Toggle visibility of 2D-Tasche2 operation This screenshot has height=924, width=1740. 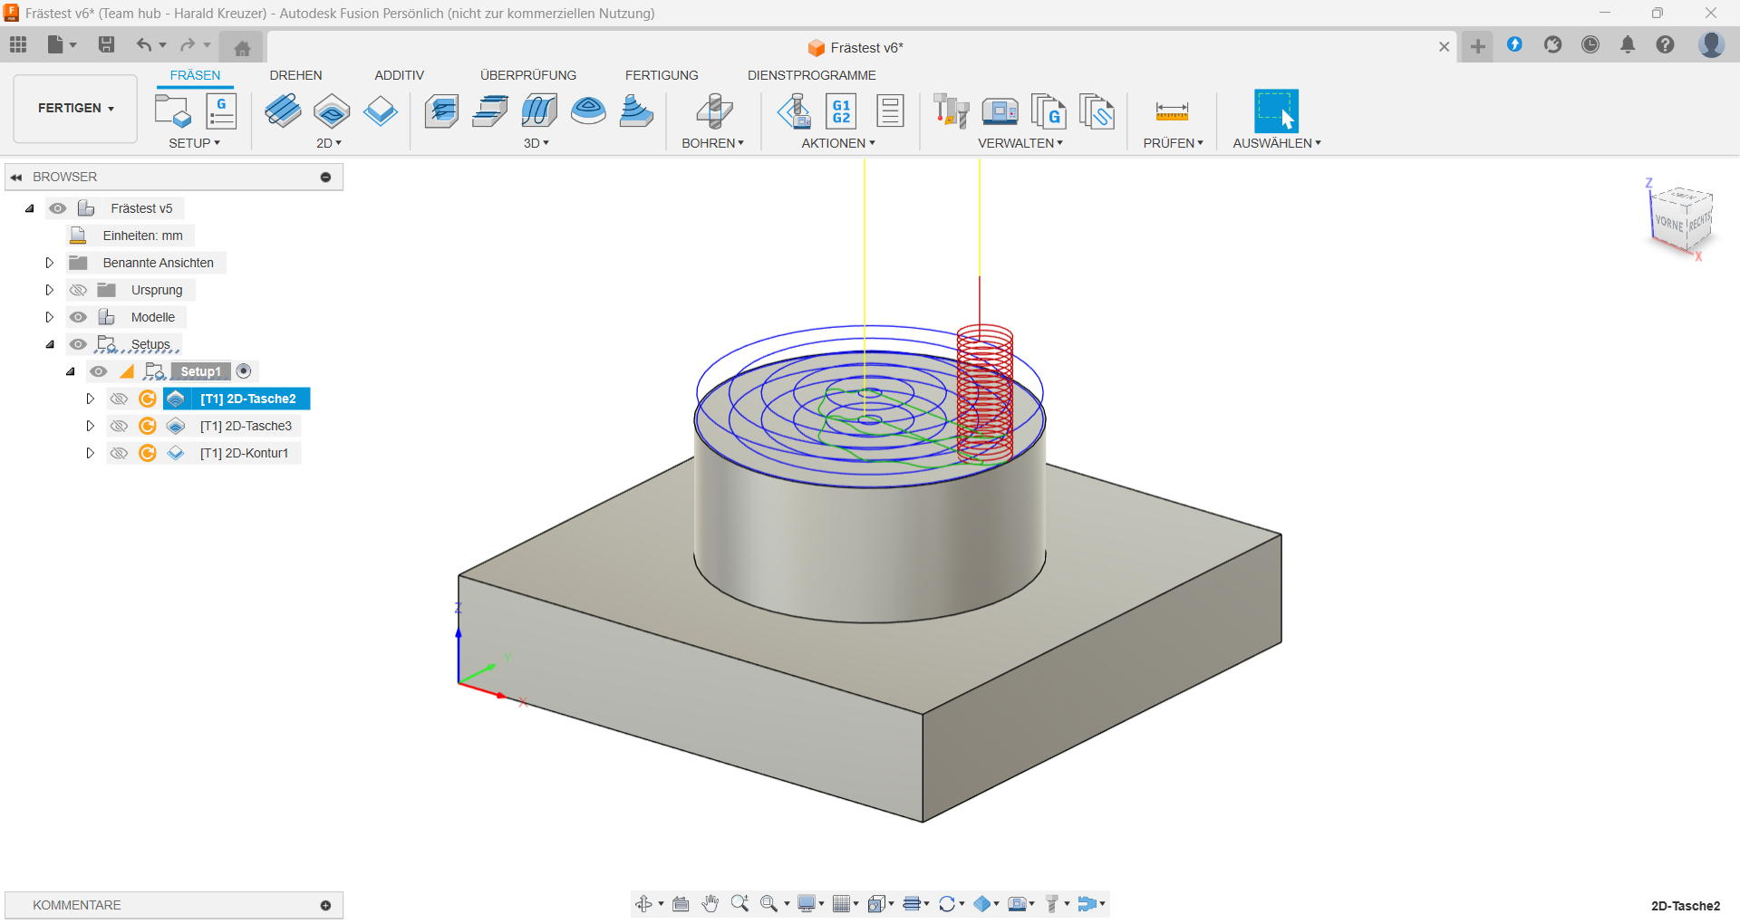[119, 399]
